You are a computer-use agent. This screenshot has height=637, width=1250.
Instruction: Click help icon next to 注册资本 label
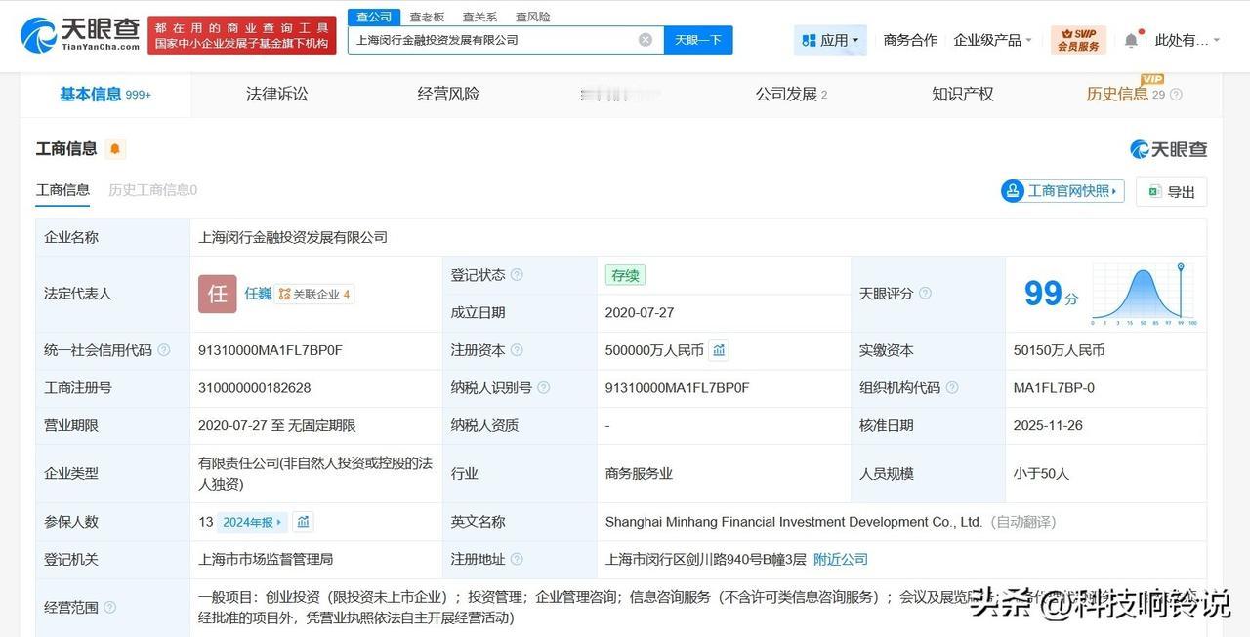(x=517, y=350)
